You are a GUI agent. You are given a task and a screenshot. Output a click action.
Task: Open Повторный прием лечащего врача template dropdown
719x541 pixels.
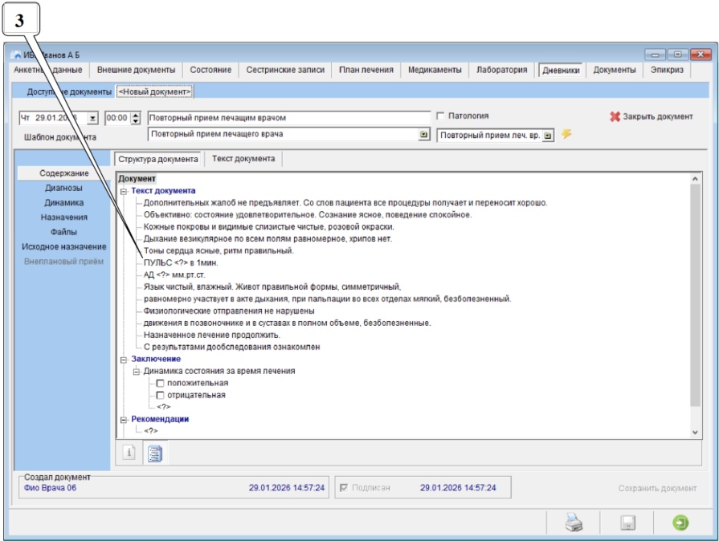click(x=424, y=135)
